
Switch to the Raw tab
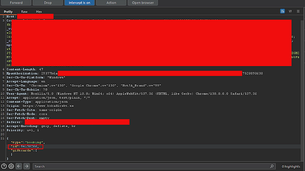click(24, 12)
